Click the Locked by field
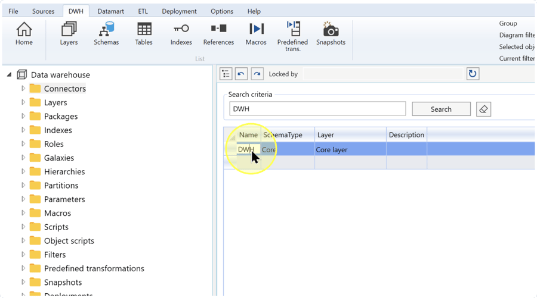The height and width of the screenshot is (298, 537). (x=383, y=74)
